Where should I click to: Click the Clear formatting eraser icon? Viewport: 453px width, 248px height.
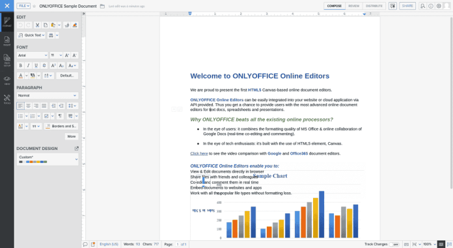coord(75,25)
